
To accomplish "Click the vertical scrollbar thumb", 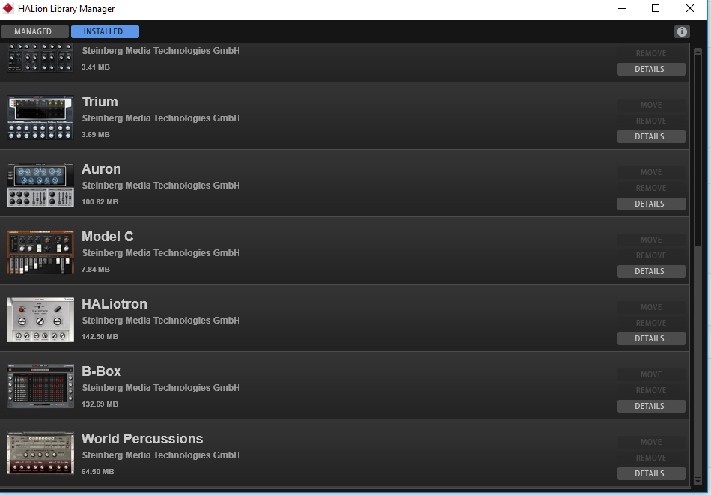I will [x=698, y=360].
